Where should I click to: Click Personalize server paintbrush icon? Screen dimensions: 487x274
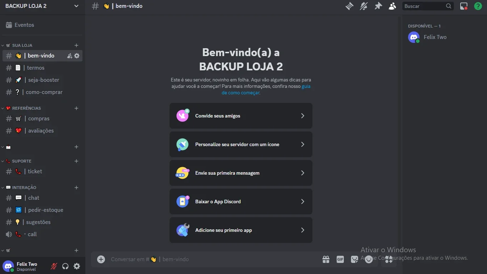[182, 144]
